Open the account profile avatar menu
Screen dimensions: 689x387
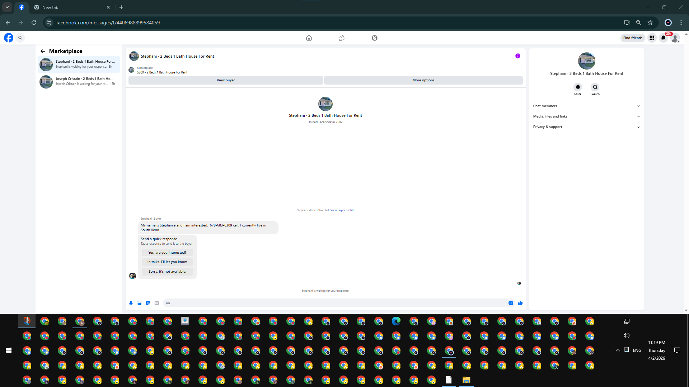675,38
